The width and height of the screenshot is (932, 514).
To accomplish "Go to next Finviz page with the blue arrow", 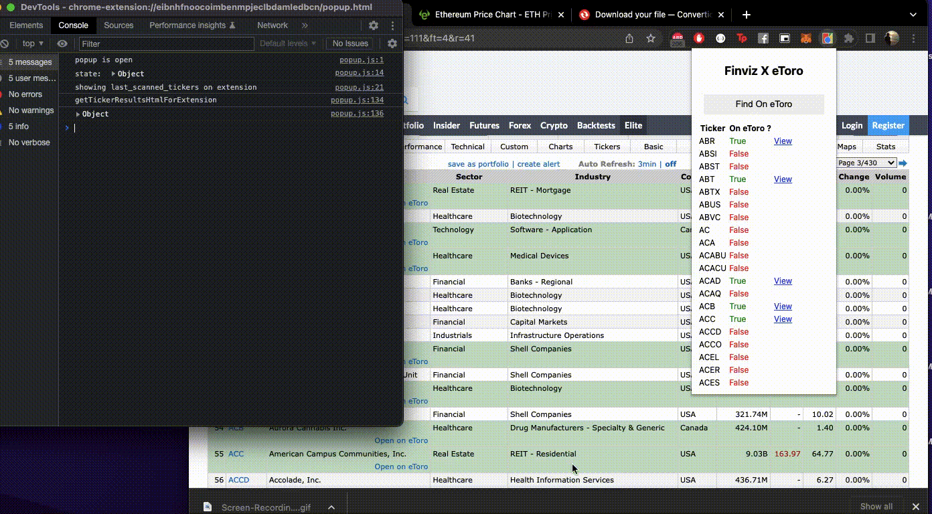I will coord(903,163).
